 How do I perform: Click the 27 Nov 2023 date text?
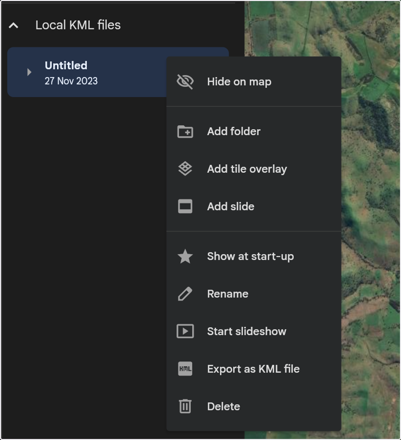pyautogui.click(x=71, y=81)
